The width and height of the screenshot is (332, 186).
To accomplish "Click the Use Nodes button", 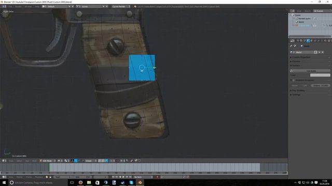I will pos(311,71).
